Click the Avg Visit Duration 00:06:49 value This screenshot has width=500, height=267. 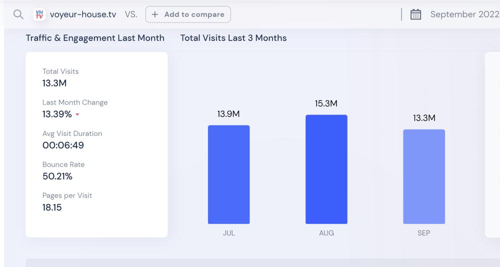[63, 145]
